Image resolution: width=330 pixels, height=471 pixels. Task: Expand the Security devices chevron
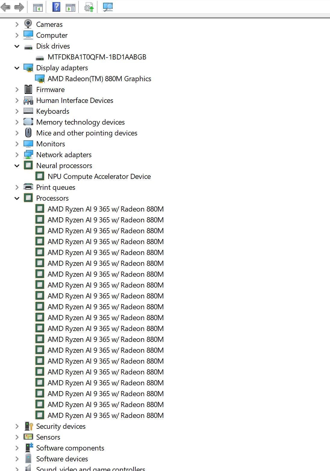[17, 426]
